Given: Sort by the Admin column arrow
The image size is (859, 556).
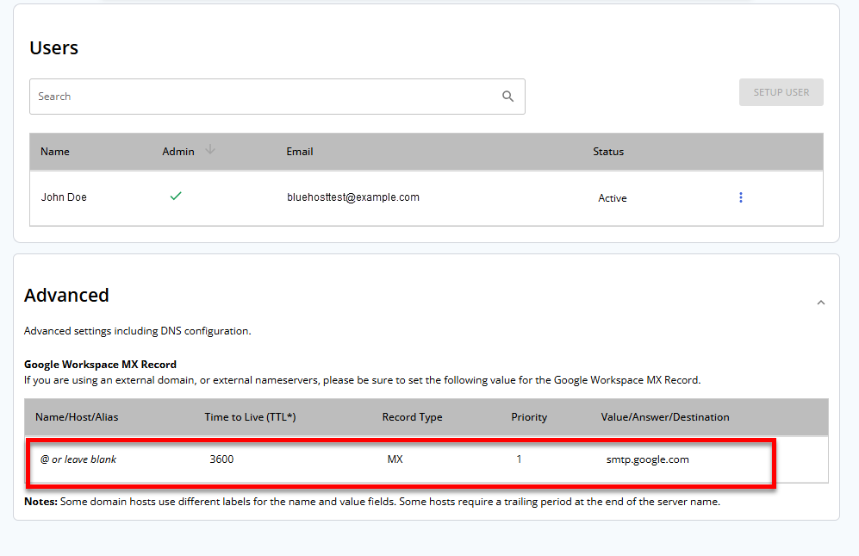Looking at the screenshot, I should 210,150.
